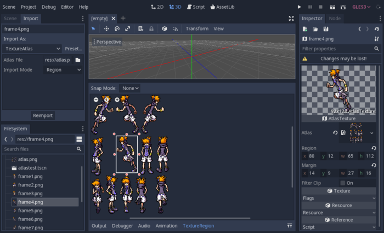
Task: Go to next edited object
Action: pyautogui.click(x=368, y=29)
